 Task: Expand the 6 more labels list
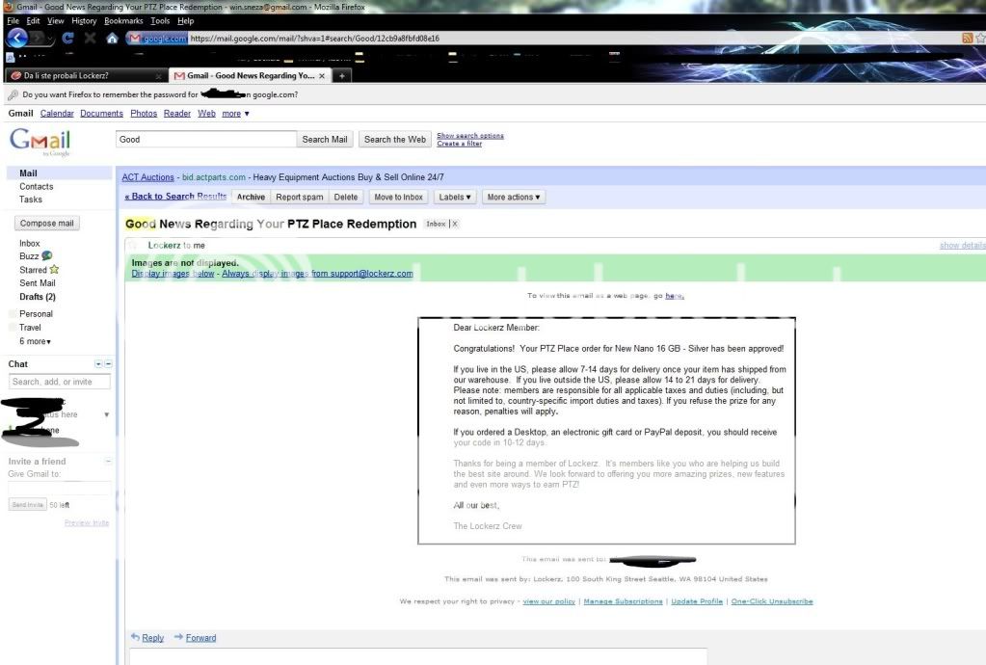[35, 341]
